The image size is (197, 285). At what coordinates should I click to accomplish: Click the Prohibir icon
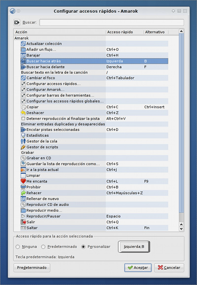(23, 187)
